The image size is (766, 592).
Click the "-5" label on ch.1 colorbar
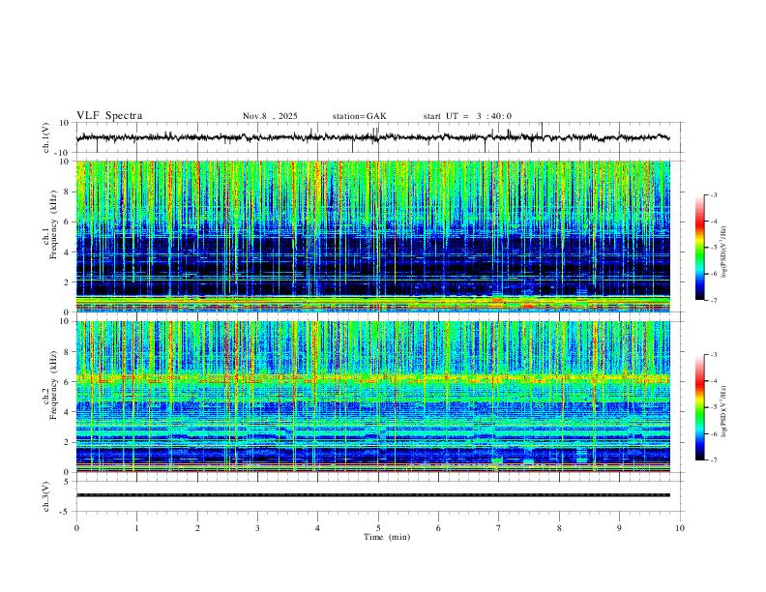click(x=714, y=248)
